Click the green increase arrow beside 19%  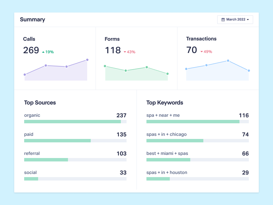43,52
